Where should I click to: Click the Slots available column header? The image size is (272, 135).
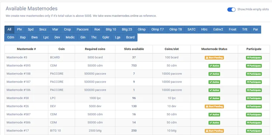(x=134, y=49)
